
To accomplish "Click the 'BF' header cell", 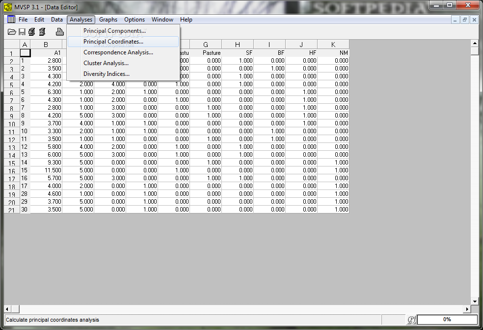I will pyautogui.click(x=269, y=53).
